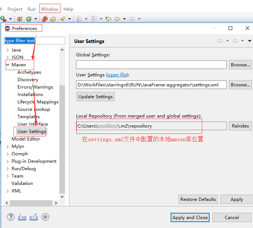This screenshot has height=228, width=253.
Task: Select Installations under Maven
Action: point(30,95)
